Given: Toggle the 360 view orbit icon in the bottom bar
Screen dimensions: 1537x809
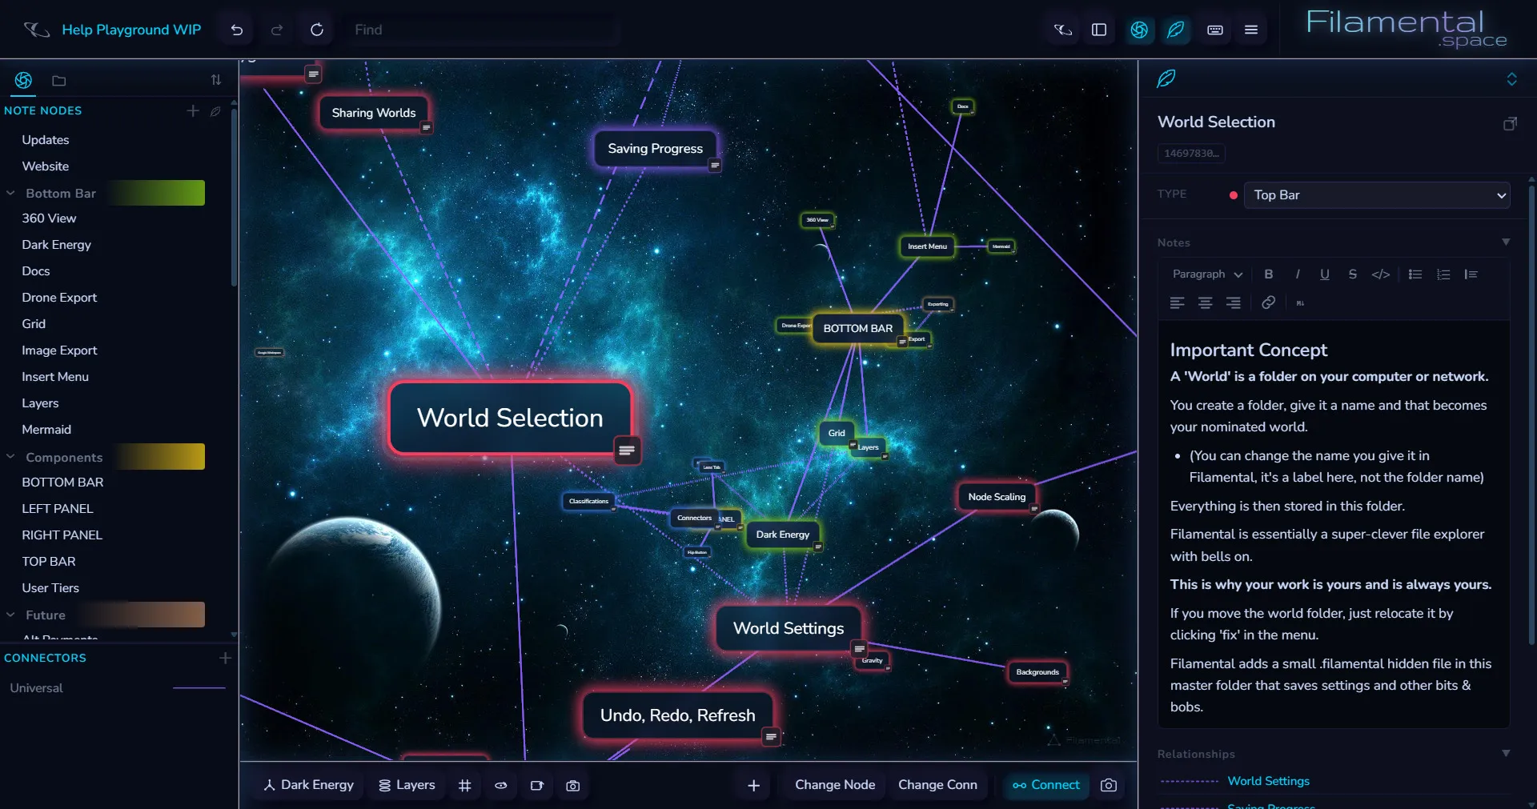Looking at the screenshot, I should pos(500,786).
